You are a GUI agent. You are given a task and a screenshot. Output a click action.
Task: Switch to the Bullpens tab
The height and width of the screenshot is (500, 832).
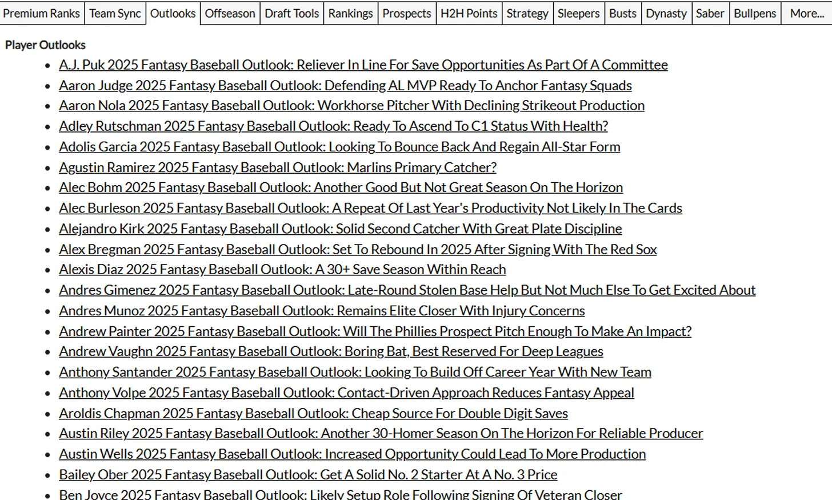pyautogui.click(x=754, y=13)
